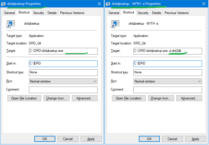Click Open File Location in left dialog
The height and width of the screenshot is (145, 209).
coord(24,98)
